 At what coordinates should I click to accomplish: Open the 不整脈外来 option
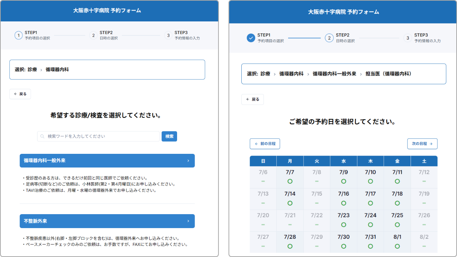click(107, 221)
